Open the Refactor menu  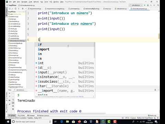click(x=36, y=2)
